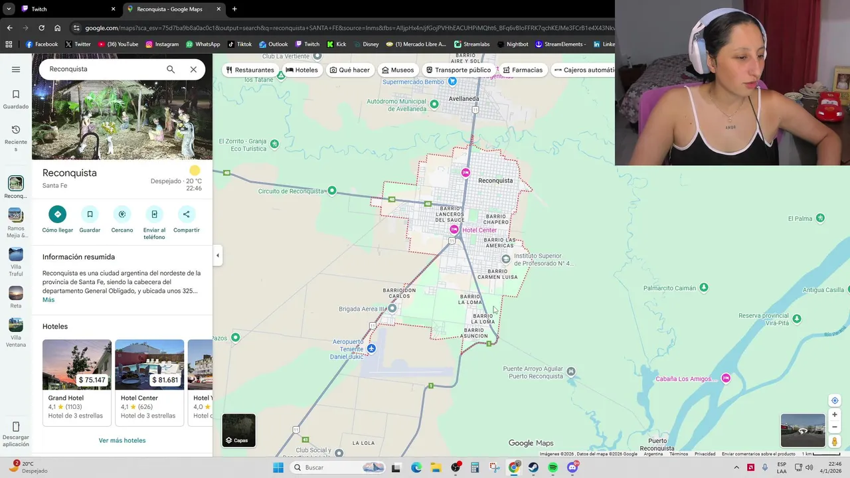Open the YouTube bookmark
Viewport: 850px width, 478px height.
point(118,44)
